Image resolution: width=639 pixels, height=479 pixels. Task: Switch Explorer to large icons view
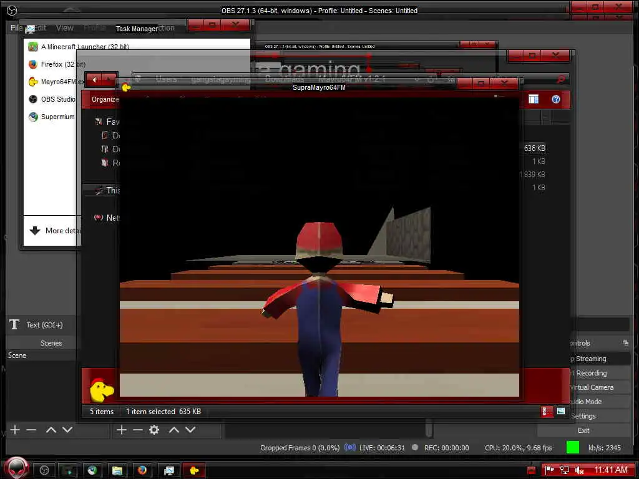(561, 412)
